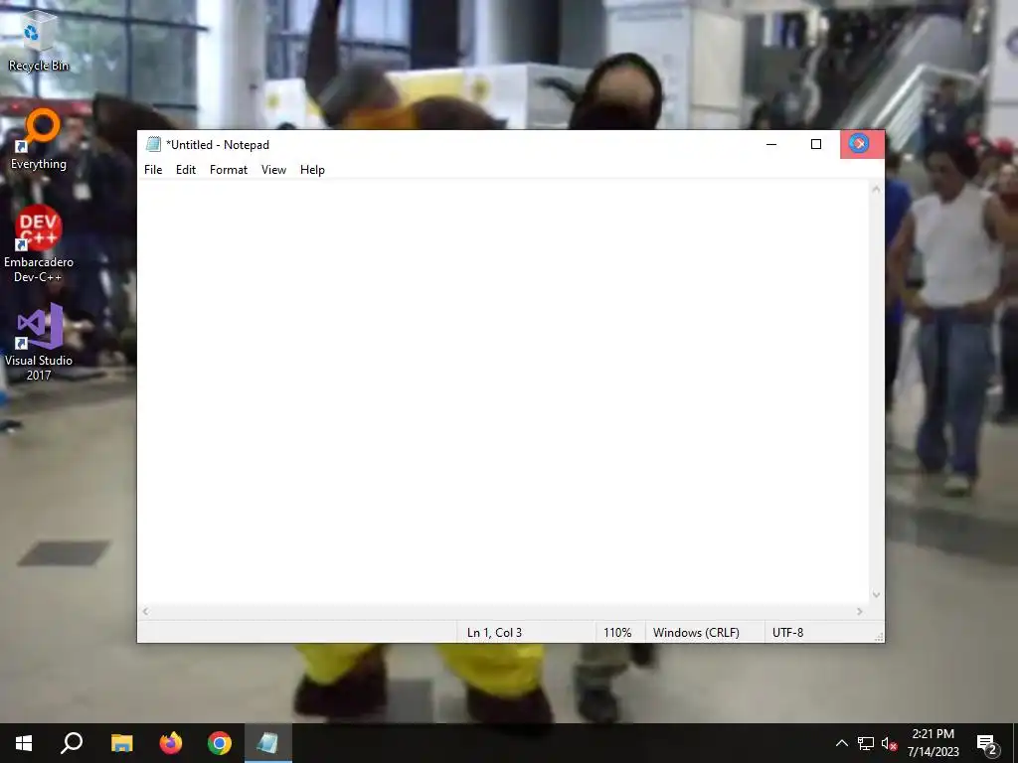Image resolution: width=1018 pixels, height=763 pixels.
Task: Click the Ln 1, Col 3 status text
Action: point(494,633)
